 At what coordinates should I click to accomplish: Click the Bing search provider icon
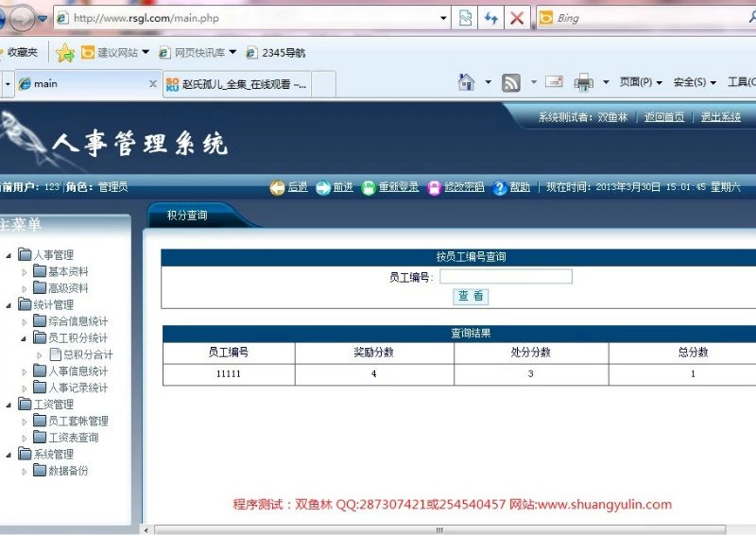546,18
